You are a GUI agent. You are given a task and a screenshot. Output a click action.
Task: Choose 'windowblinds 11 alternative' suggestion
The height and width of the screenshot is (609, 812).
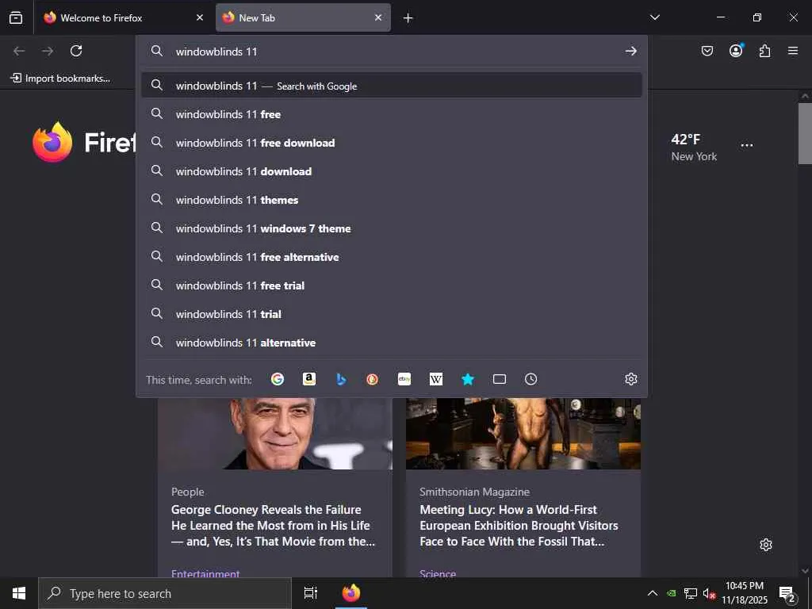point(392,342)
